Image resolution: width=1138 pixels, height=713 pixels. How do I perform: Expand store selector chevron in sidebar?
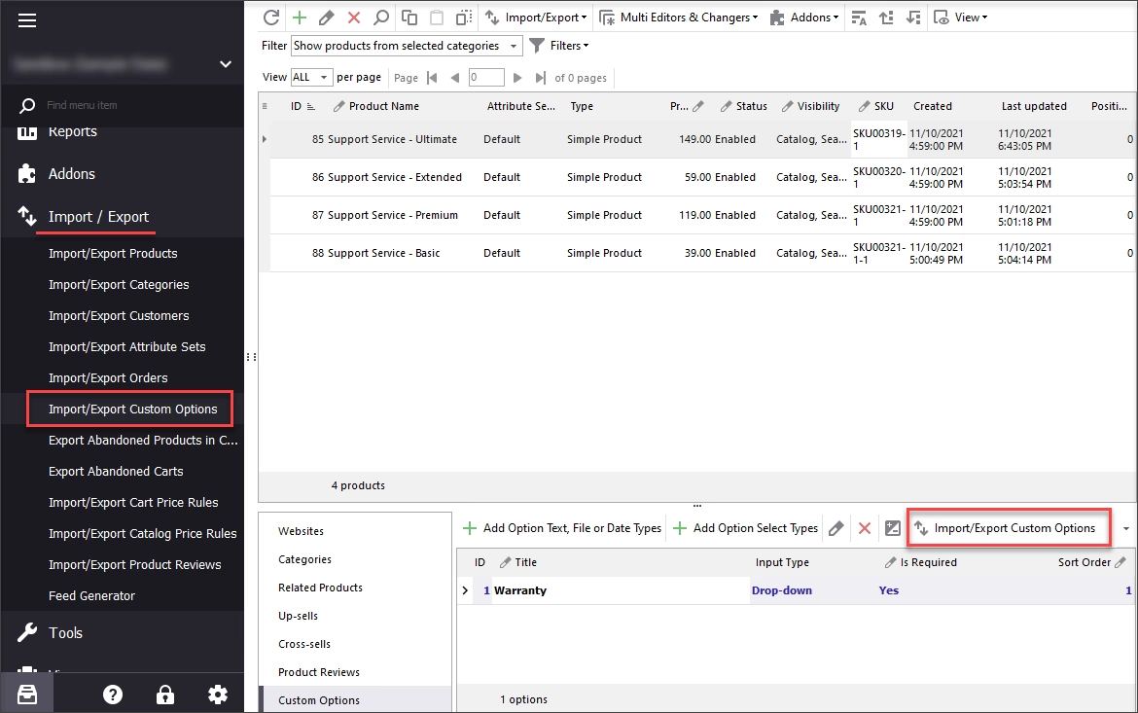226,64
